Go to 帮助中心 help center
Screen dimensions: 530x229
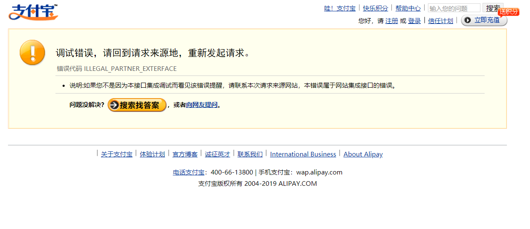(408, 8)
